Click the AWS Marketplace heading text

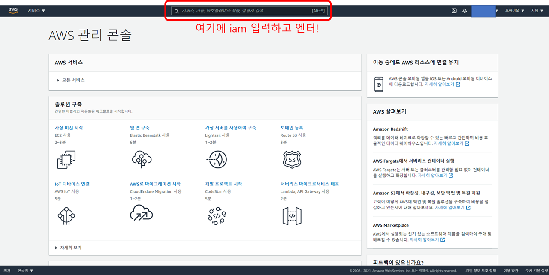(x=391, y=225)
